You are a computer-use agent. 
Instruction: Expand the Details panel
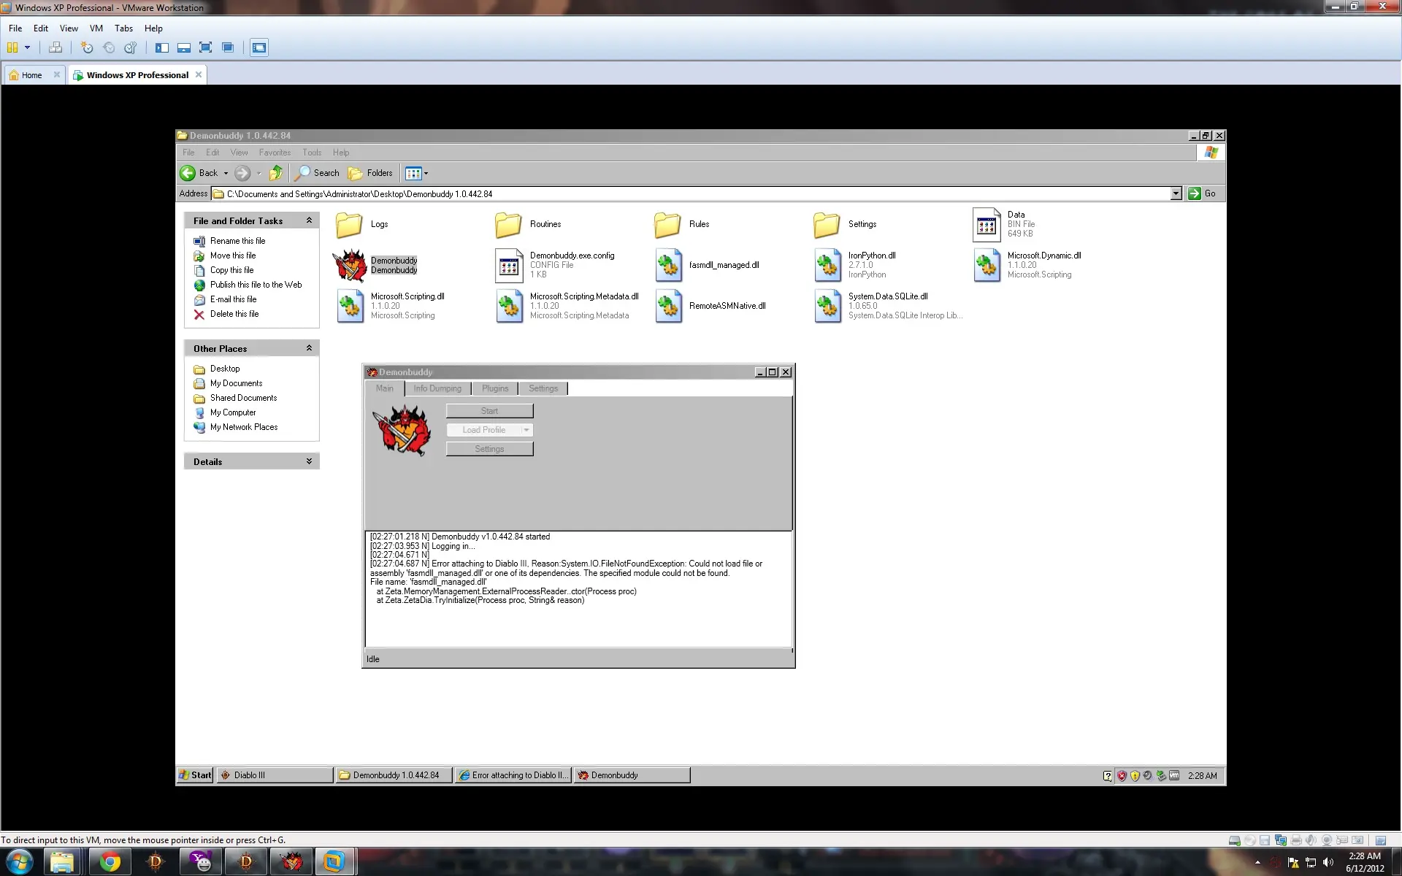tap(309, 461)
